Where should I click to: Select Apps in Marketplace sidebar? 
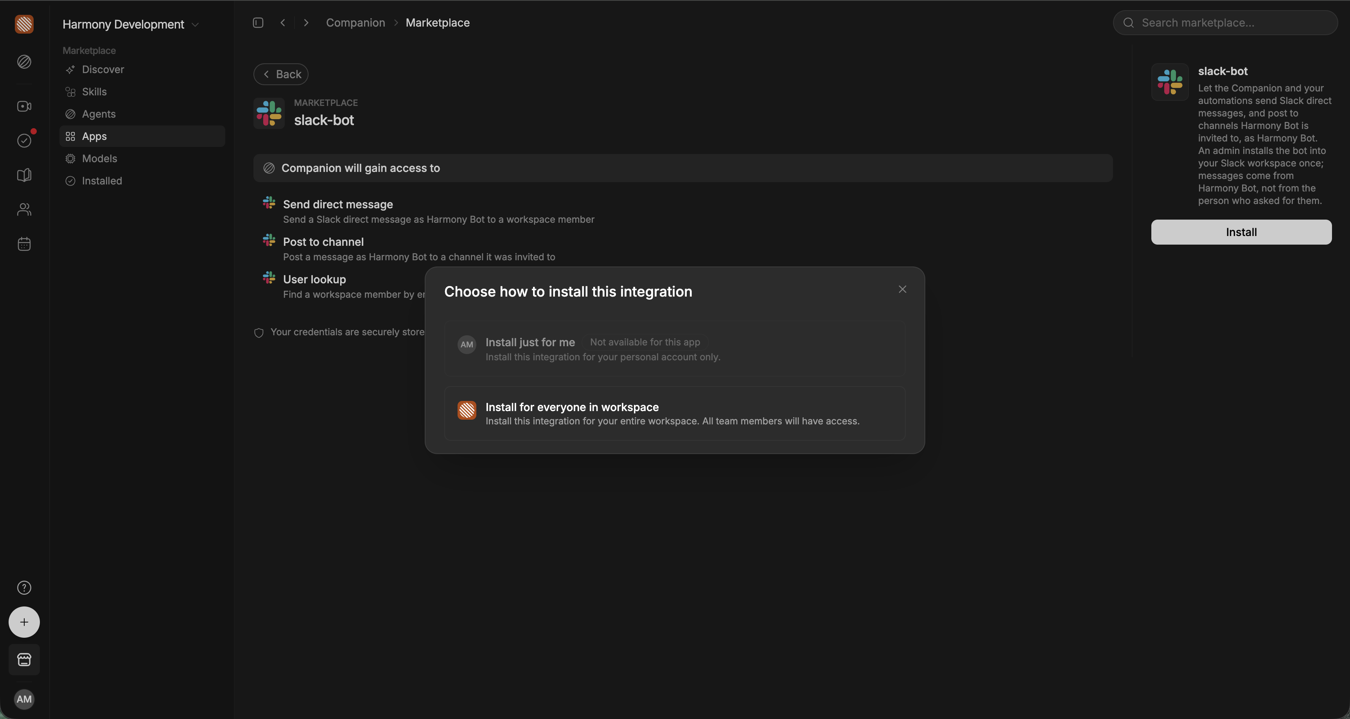142,136
